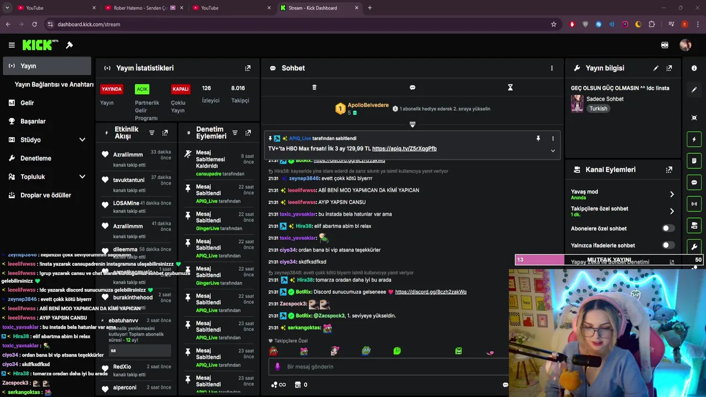The height and width of the screenshot is (397, 706).
Task: Click the KAPALI multi-stream badge
Action: tap(180, 89)
